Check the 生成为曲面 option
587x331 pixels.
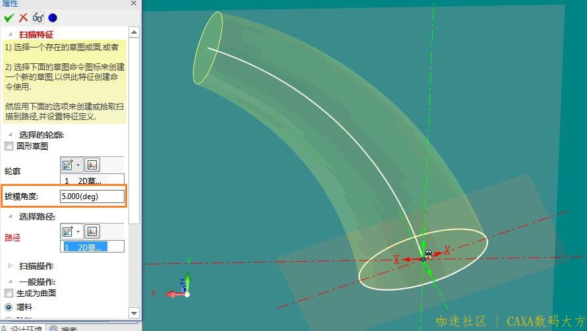click(x=9, y=293)
